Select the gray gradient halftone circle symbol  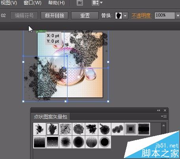tap(92, 142)
